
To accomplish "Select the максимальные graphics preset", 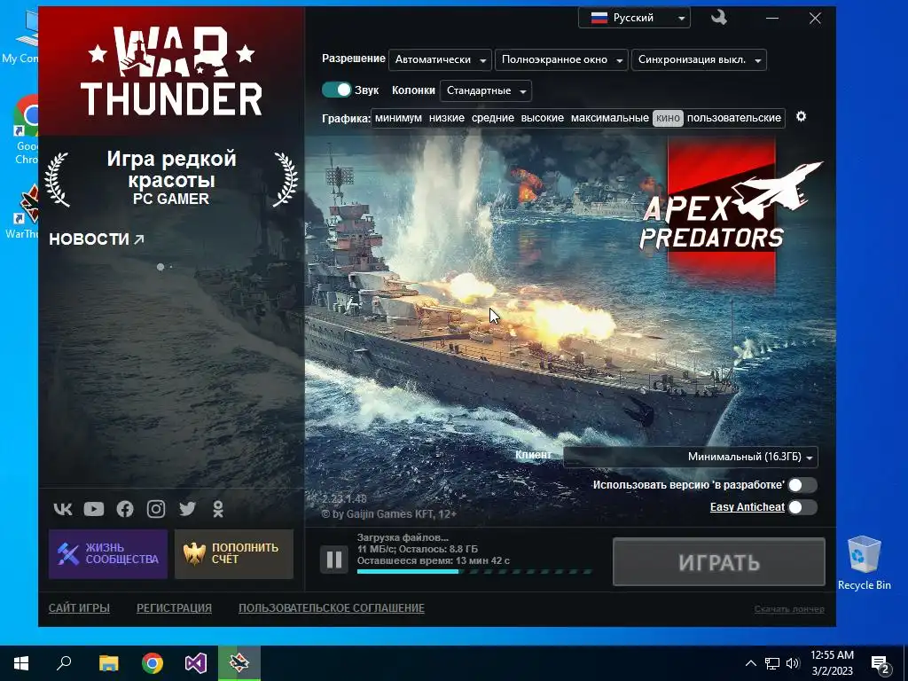I will (610, 118).
